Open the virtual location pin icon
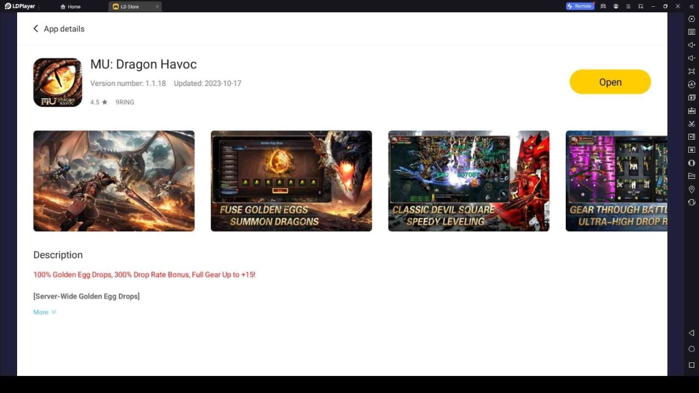This screenshot has height=393, width=699. point(691,190)
